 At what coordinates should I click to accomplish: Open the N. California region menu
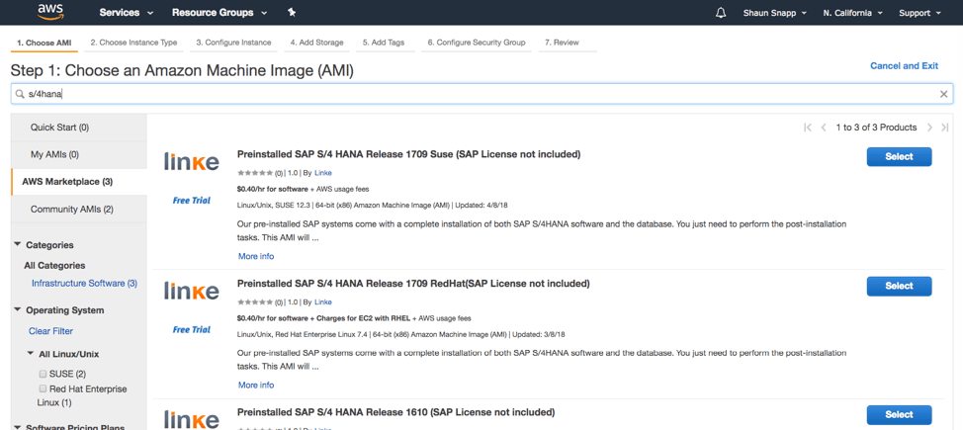[x=853, y=13]
